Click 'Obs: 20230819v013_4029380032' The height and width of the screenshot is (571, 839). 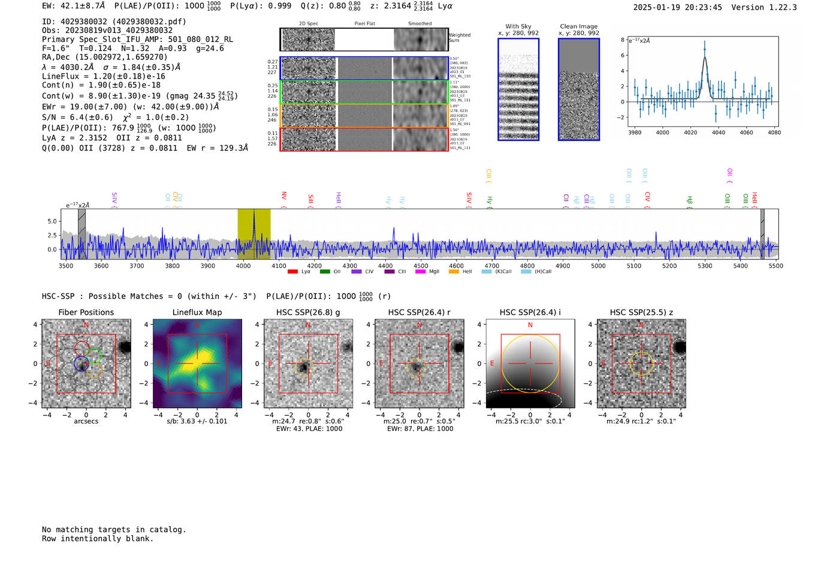tap(107, 31)
